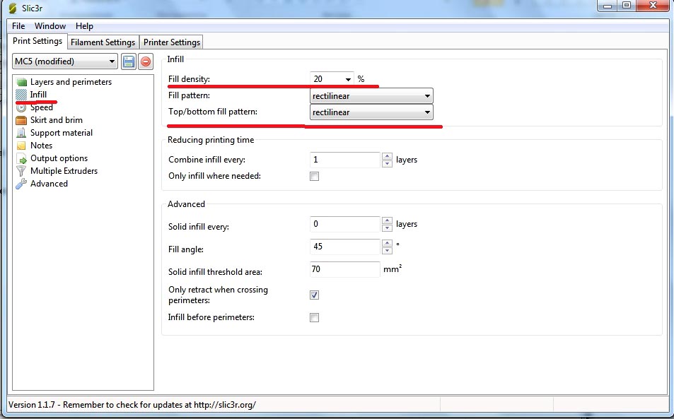674x419 pixels.
Task: Select the Skirt and brim icon
Action: 21,120
